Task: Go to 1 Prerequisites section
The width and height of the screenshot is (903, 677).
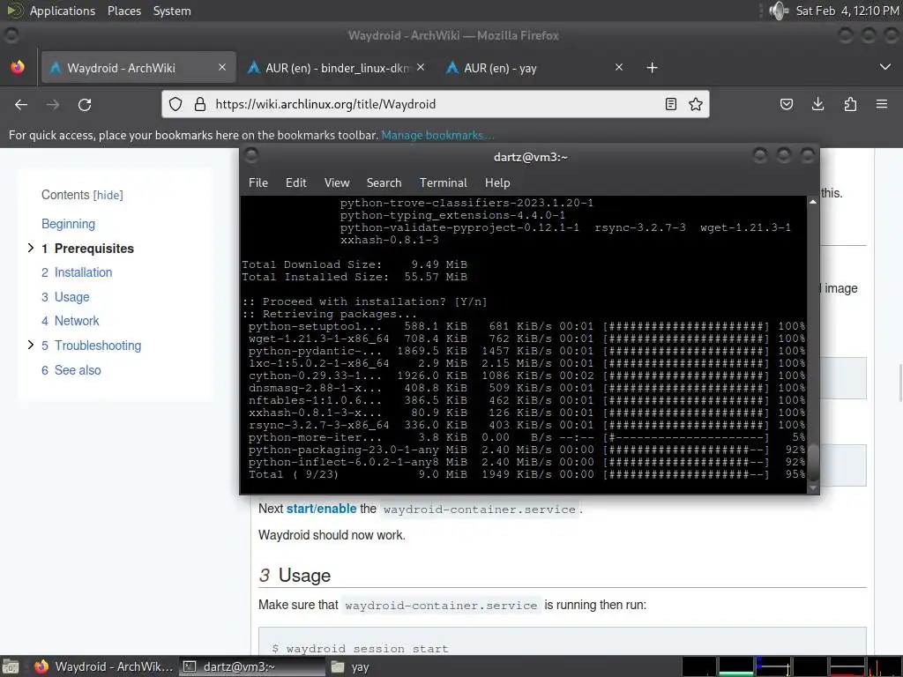Action: (x=87, y=249)
